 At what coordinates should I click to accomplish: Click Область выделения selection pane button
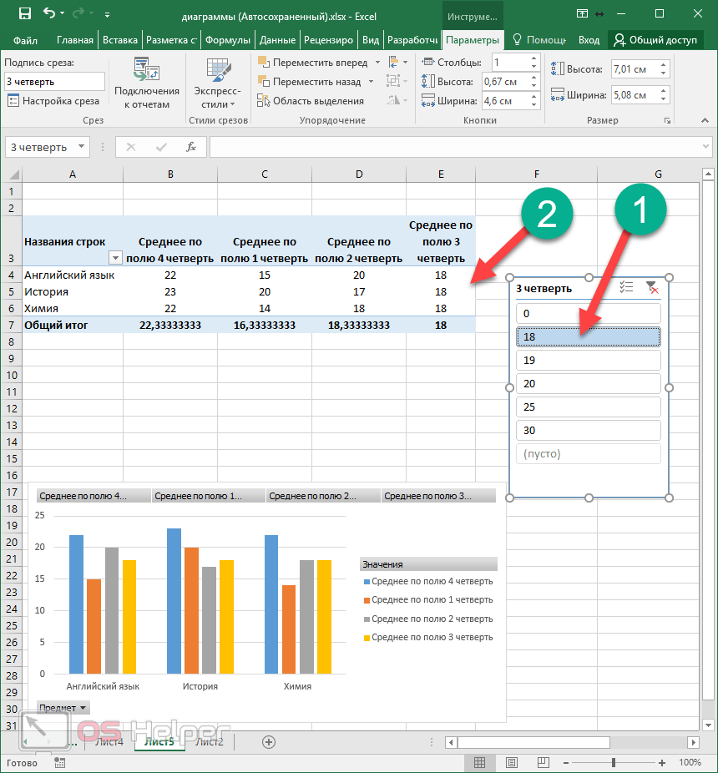[311, 101]
